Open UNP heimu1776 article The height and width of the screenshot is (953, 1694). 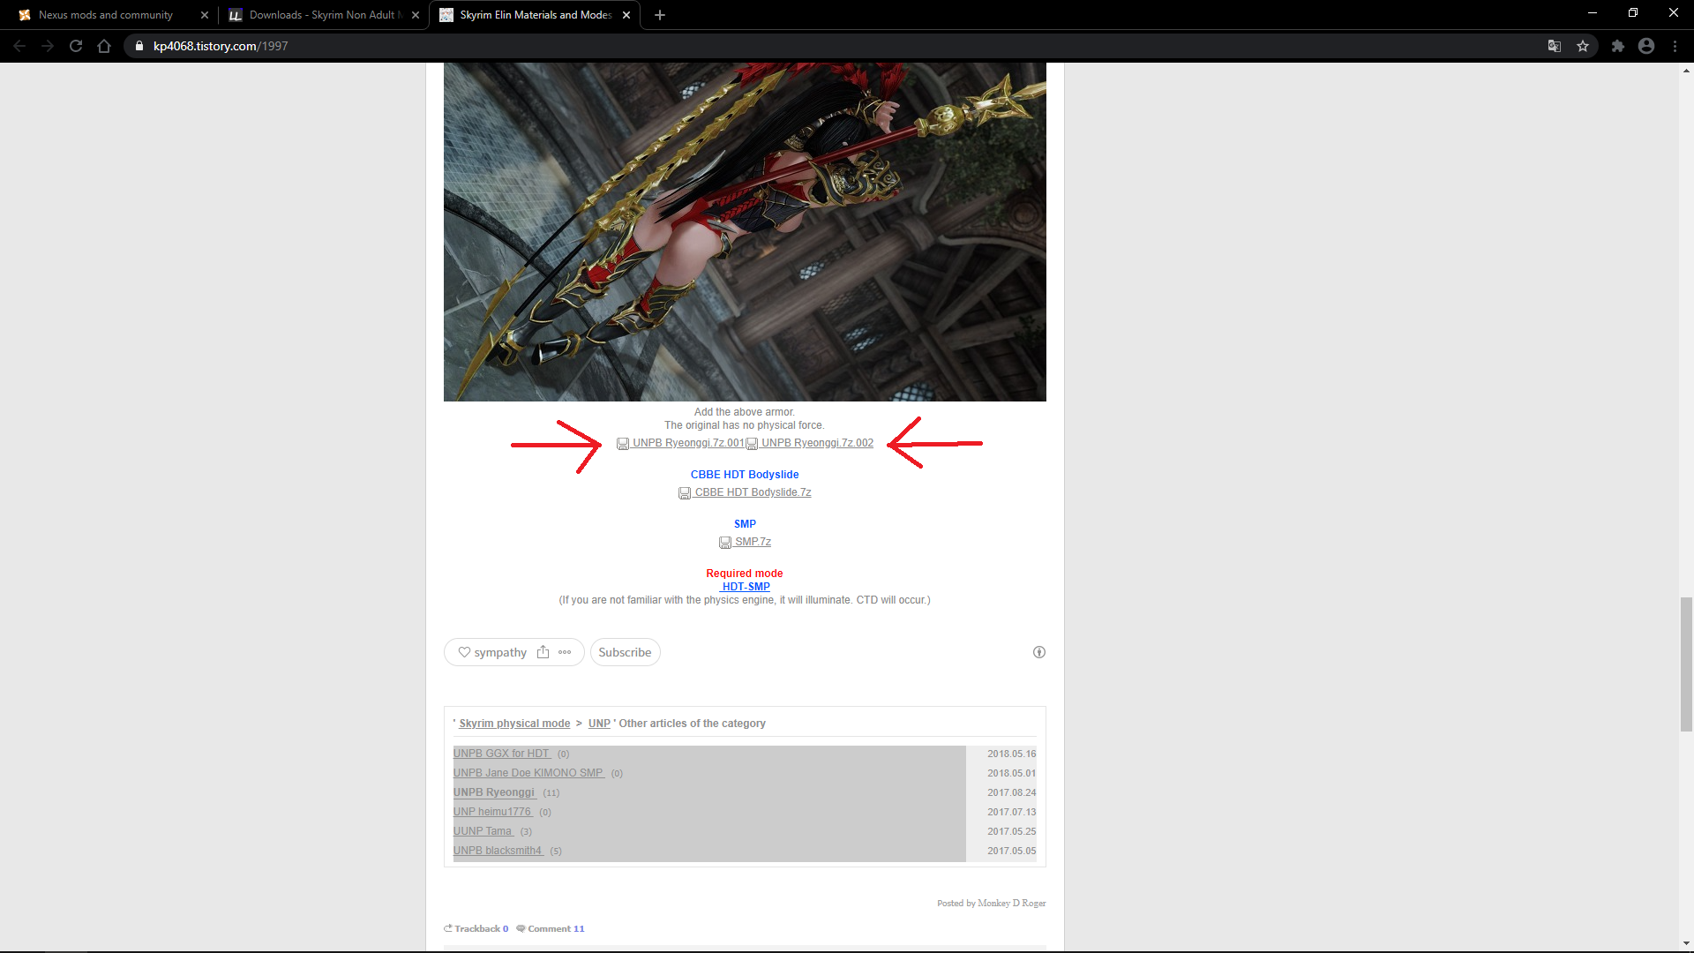coord(492,812)
